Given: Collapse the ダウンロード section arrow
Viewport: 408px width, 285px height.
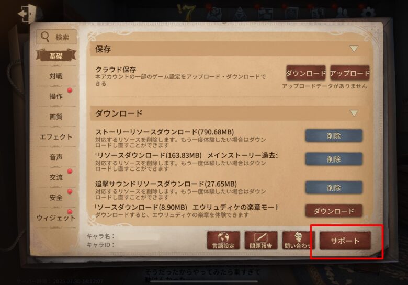Looking at the screenshot, I should (x=354, y=113).
